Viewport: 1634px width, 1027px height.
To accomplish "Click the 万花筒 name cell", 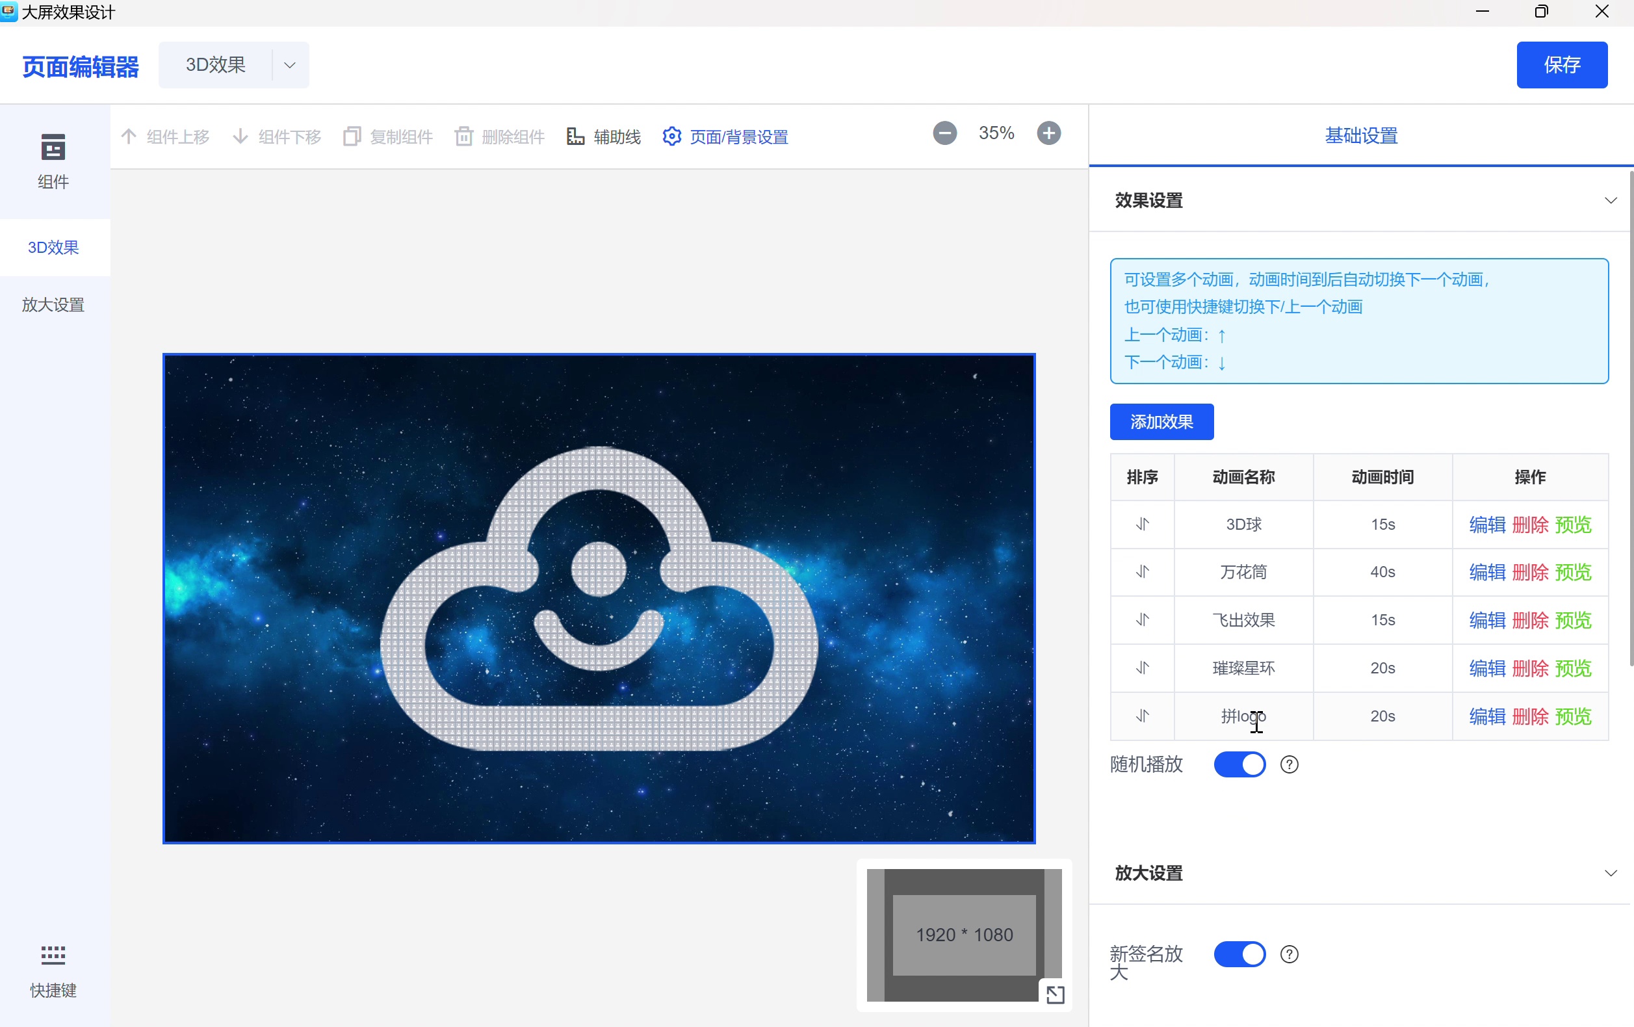I will pos(1244,571).
